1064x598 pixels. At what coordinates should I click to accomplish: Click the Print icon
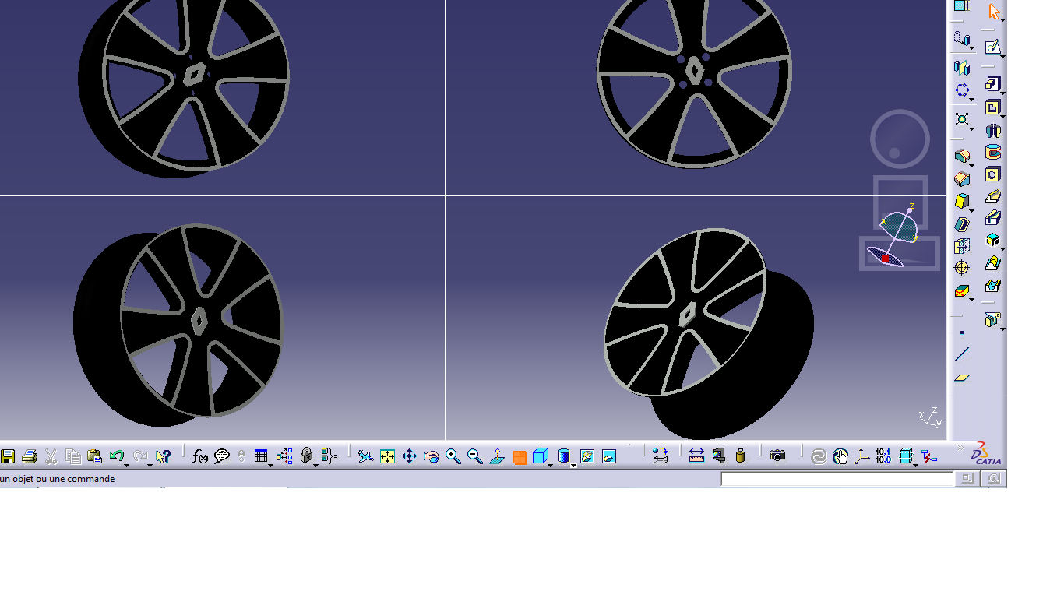(30, 456)
